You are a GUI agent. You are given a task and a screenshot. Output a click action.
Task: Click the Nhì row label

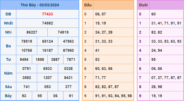(x=8, y=32)
